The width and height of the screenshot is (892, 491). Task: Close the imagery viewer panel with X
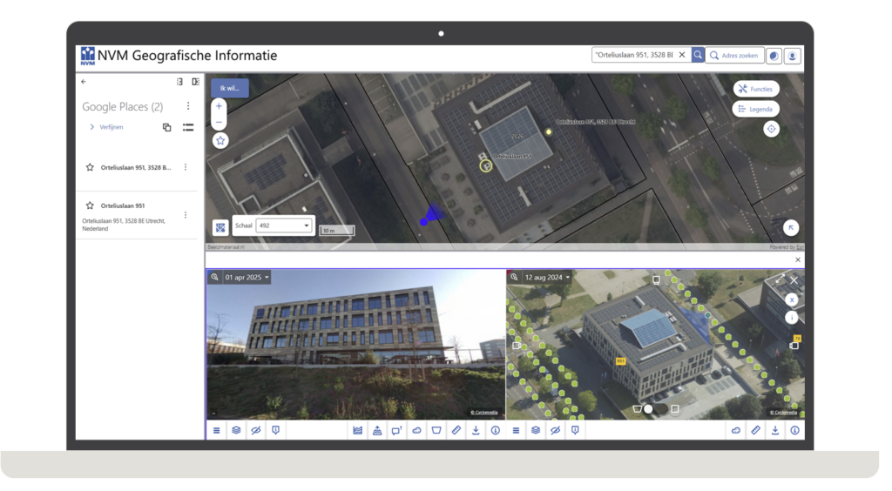[x=798, y=259]
